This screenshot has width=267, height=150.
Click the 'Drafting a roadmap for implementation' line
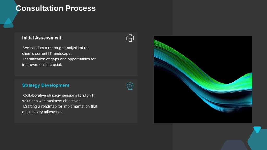(x=60, y=107)
